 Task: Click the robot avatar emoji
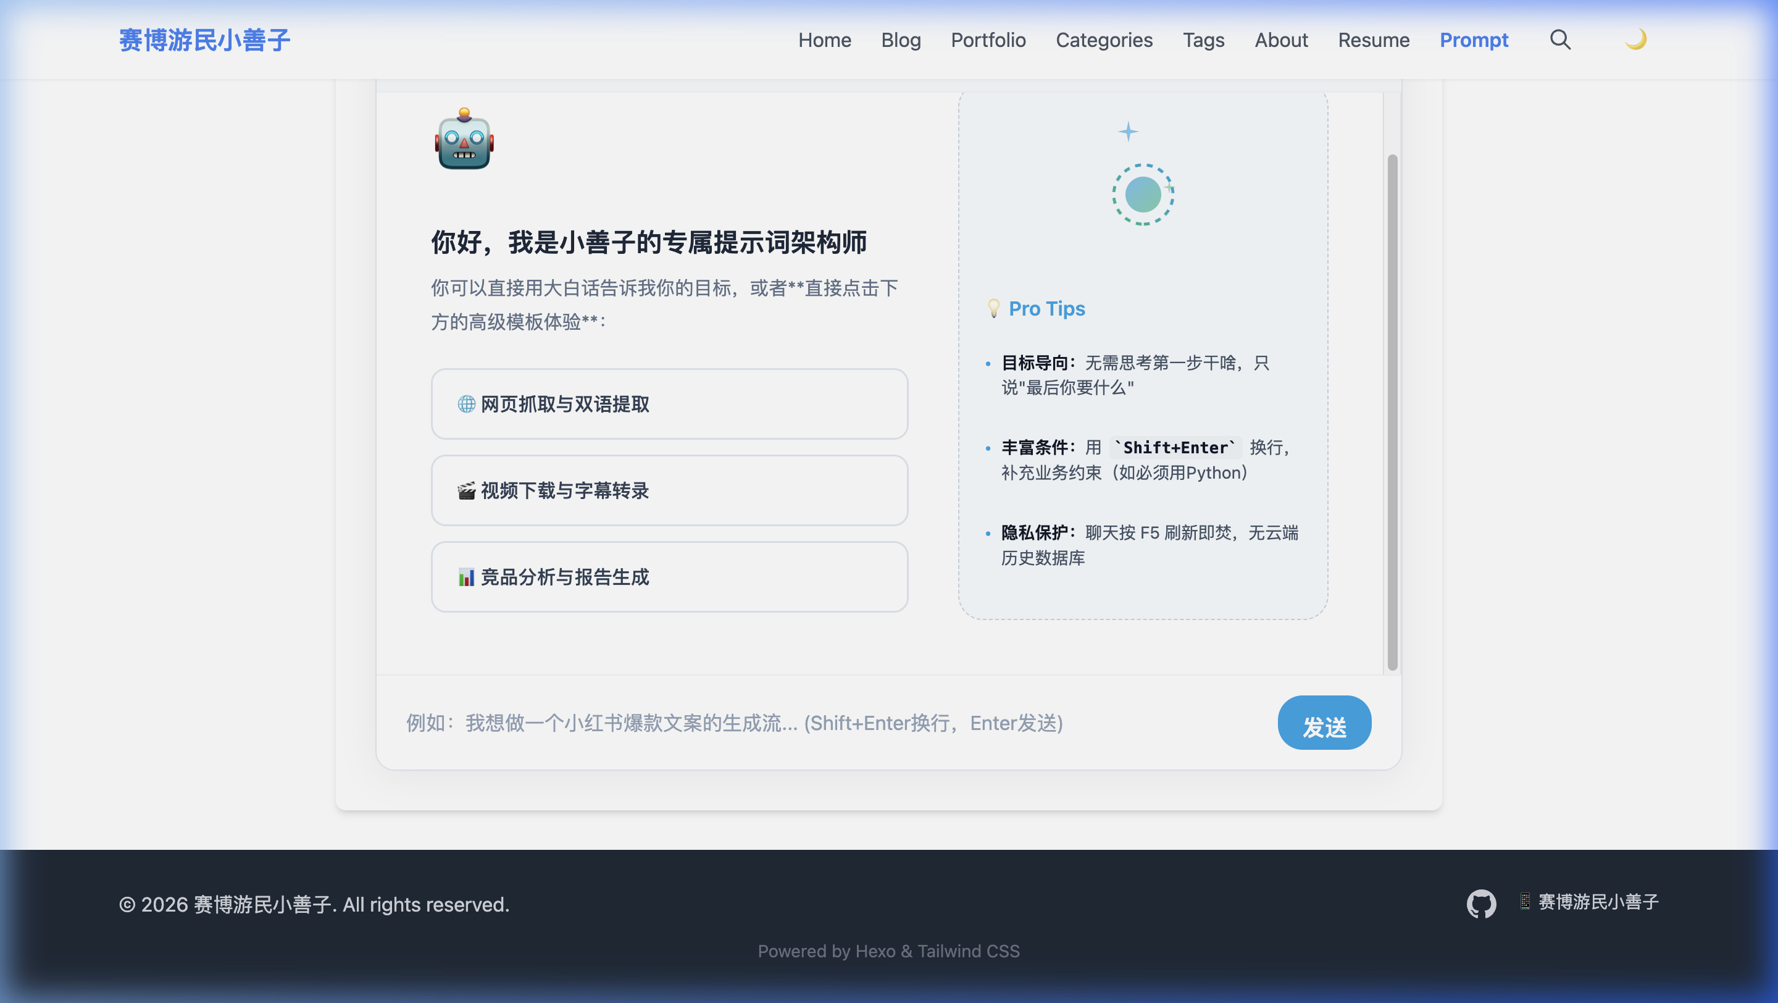(x=464, y=140)
